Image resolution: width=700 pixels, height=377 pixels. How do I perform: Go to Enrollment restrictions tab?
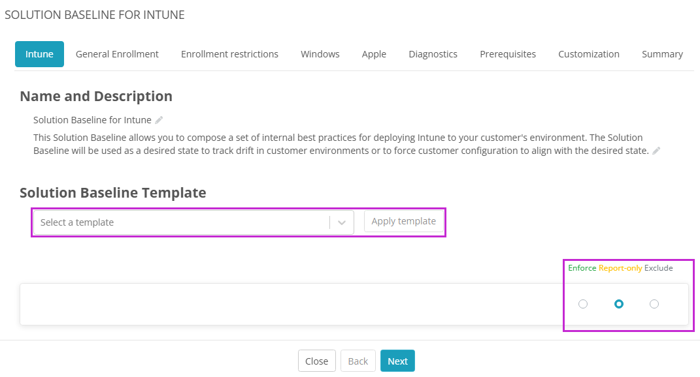coord(229,54)
